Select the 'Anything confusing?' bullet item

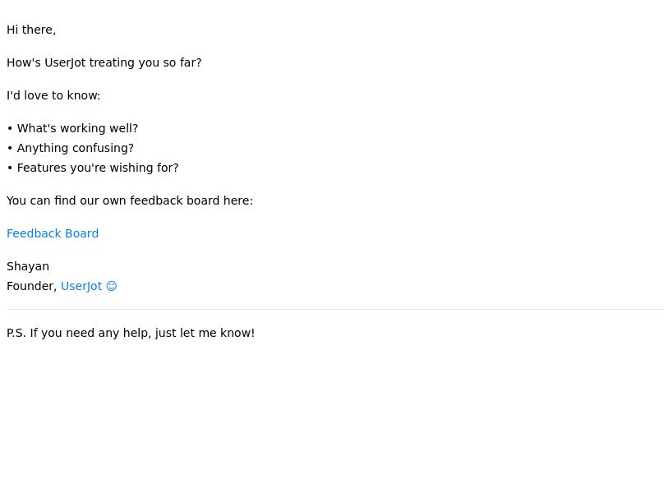pos(76,148)
